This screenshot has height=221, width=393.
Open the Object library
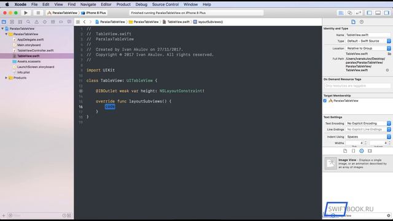point(362,151)
